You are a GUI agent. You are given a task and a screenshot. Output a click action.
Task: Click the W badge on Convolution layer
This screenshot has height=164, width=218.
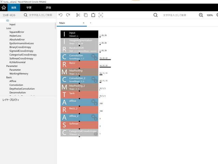92,56
